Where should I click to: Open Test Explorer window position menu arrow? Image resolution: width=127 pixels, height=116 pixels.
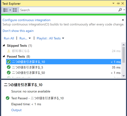point(113,3)
